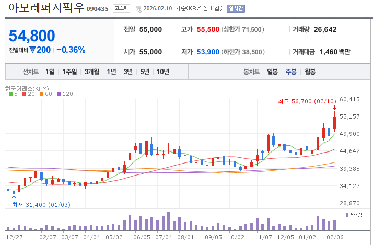Viewport: 373px width, 245px height.
Task: Switch candle chart to 일봉
Action: 272,72
